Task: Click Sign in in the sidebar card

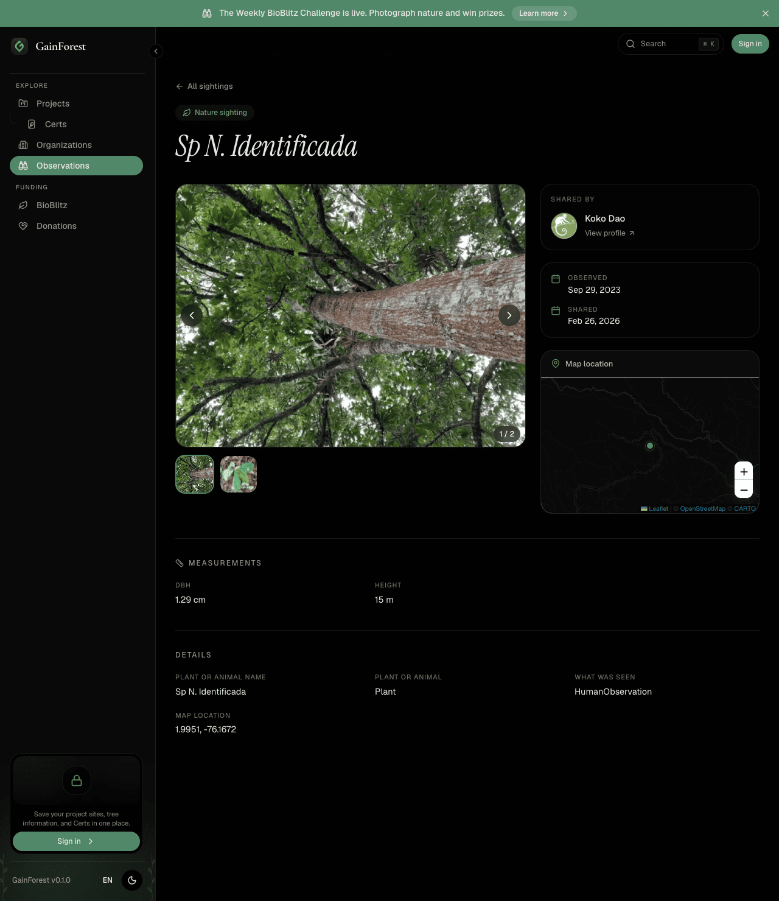Action: click(x=77, y=841)
